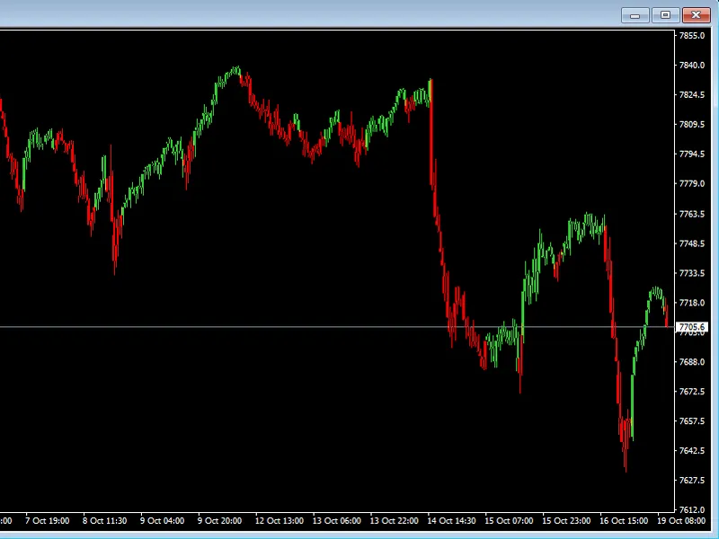Click the 16 Oct 15:00 time label

pos(624,521)
